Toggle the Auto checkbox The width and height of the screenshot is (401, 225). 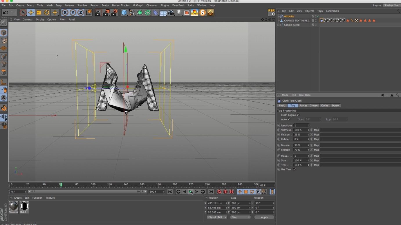(x=289, y=119)
